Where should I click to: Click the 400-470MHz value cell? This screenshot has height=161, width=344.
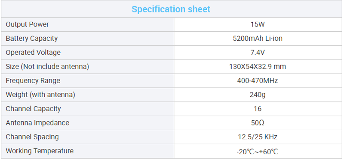pyautogui.click(x=258, y=80)
